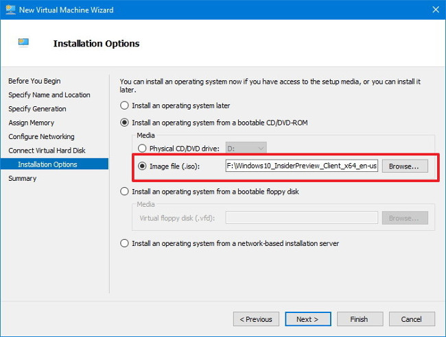Image resolution: width=446 pixels, height=337 pixels.
Task: Open the D: drive dropdown
Action: tap(246, 148)
